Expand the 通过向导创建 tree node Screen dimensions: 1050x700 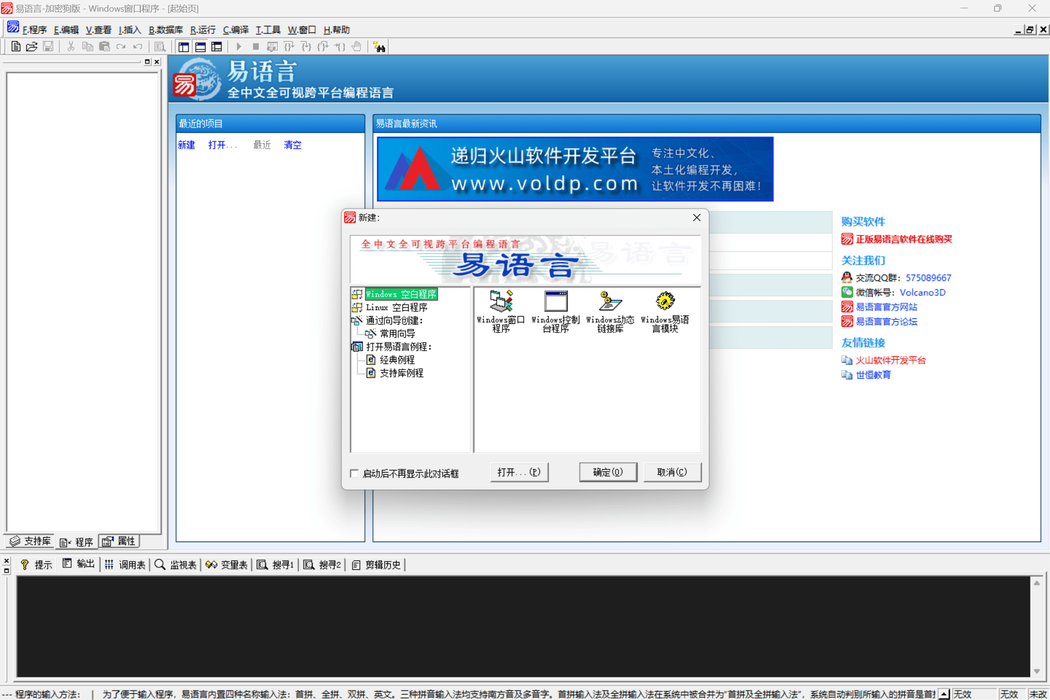(x=394, y=320)
